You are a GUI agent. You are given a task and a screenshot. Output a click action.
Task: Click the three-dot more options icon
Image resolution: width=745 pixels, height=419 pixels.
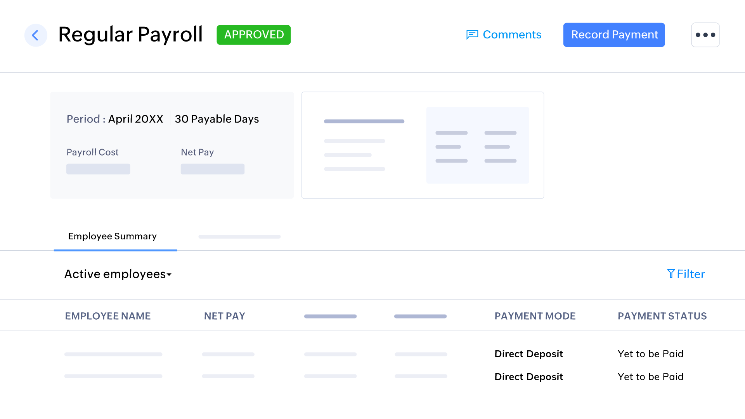[x=705, y=35]
